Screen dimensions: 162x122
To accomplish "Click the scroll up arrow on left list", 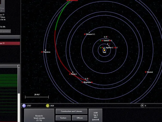I will (19, 66).
